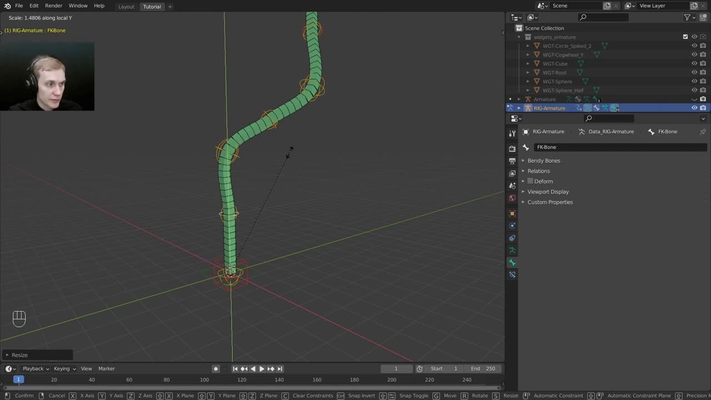Image resolution: width=711 pixels, height=400 pixels.
Task: Switch to World properties tab
Action: pyautogui.click(x=512, y=198)
